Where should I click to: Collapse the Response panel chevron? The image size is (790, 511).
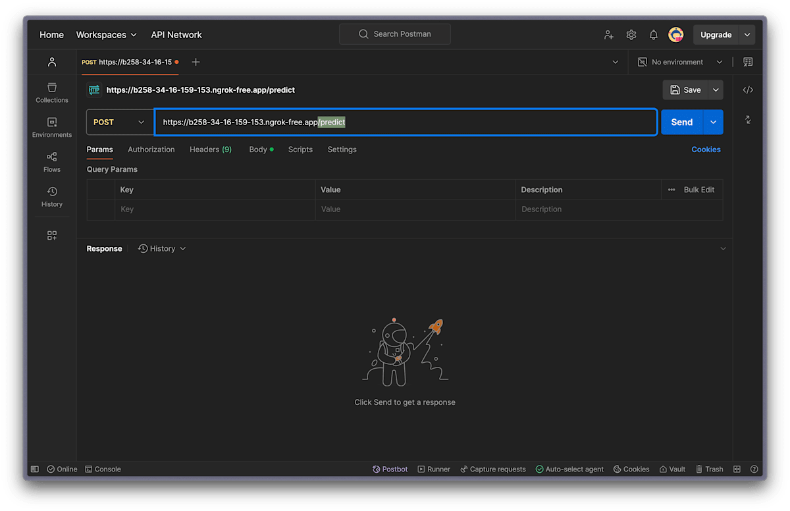click(x=723, y=249)
